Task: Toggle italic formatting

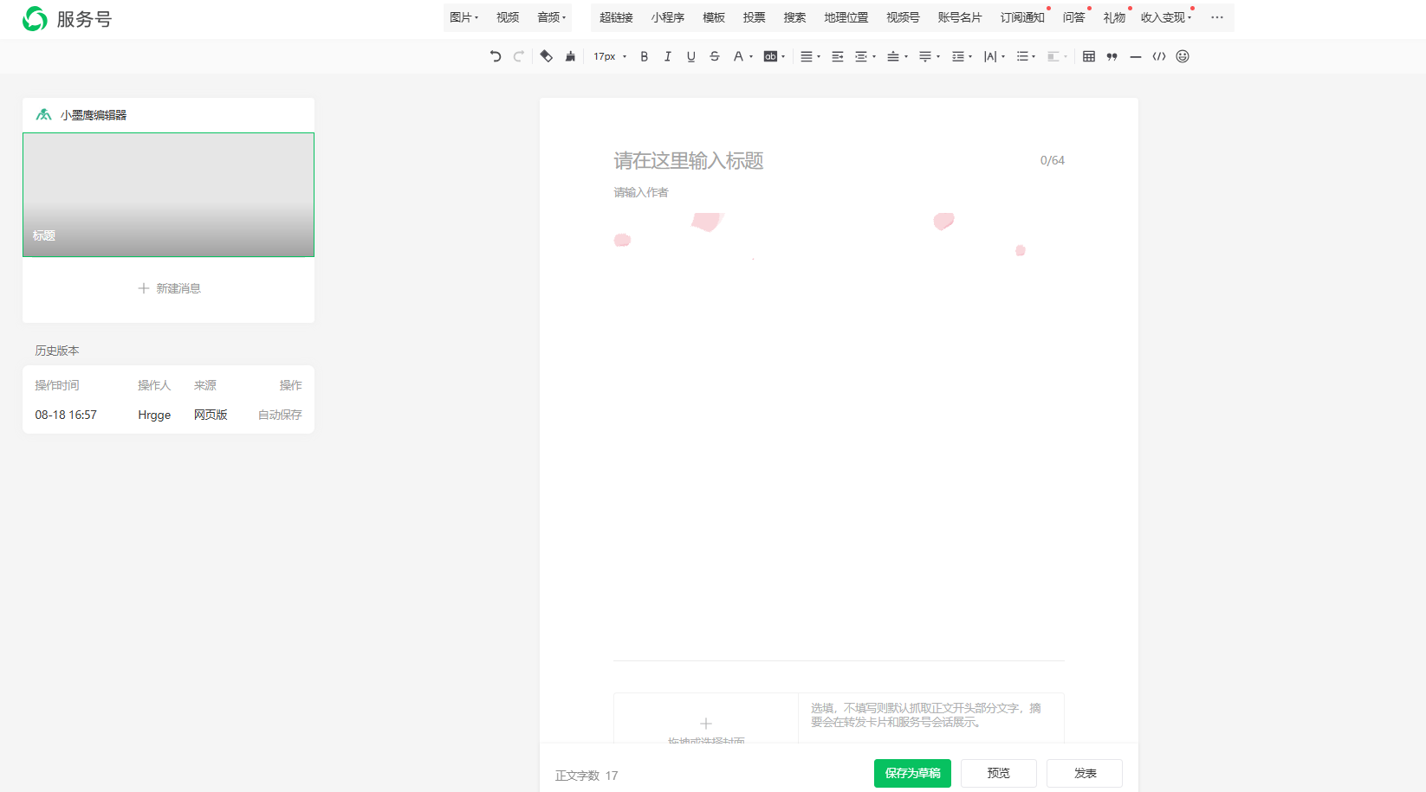Action: 667,56
